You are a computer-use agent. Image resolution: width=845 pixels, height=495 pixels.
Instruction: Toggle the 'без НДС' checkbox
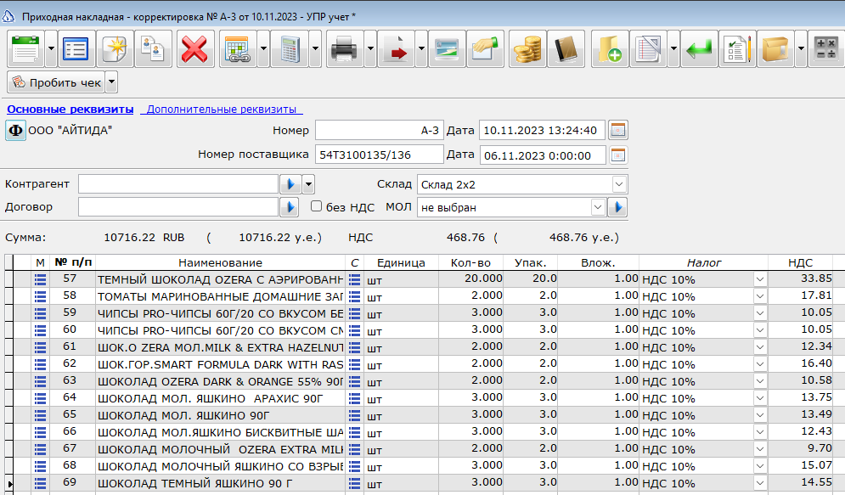[316, 206]
